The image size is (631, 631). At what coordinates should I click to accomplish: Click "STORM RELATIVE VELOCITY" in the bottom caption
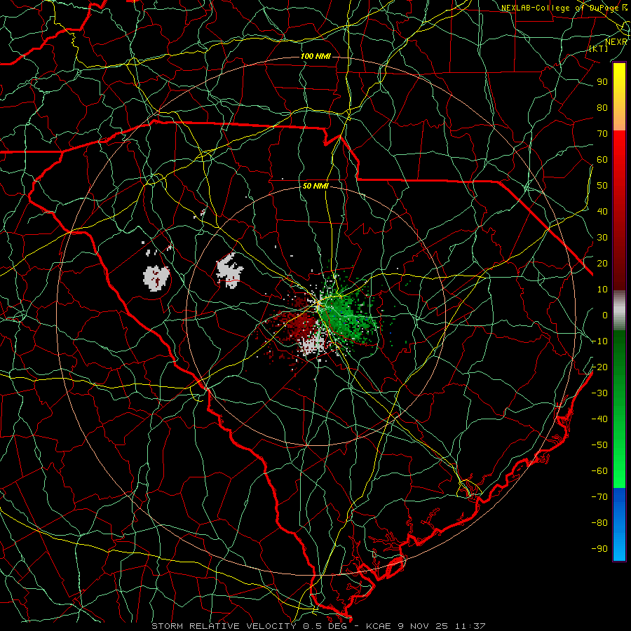click(224, 626)
